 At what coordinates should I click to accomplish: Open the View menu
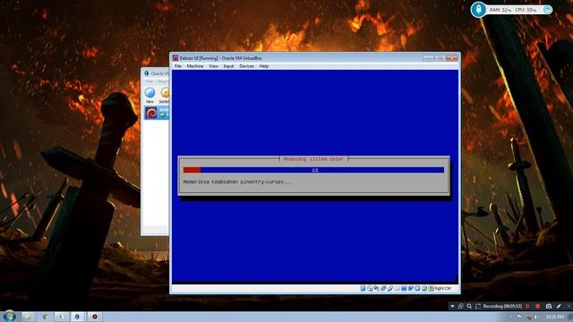tap(213, 66)
